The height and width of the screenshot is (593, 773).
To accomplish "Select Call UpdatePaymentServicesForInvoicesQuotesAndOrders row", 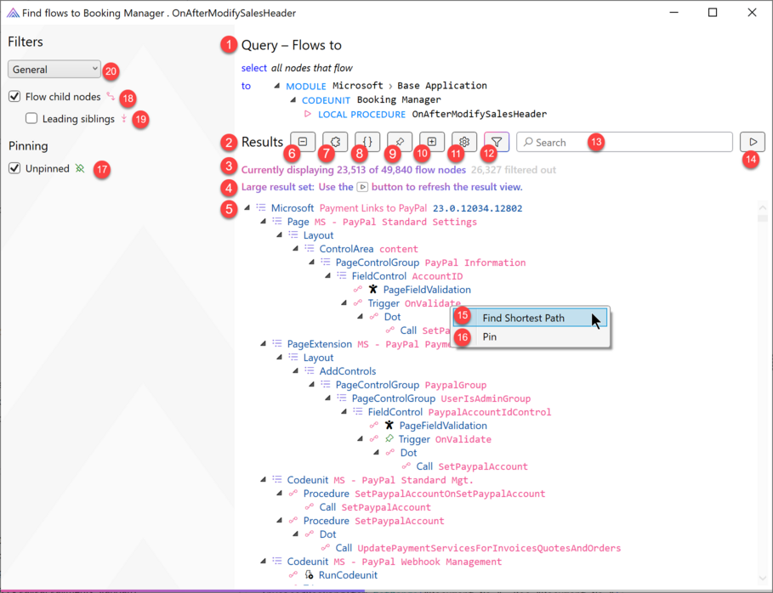I will point(470,548).
